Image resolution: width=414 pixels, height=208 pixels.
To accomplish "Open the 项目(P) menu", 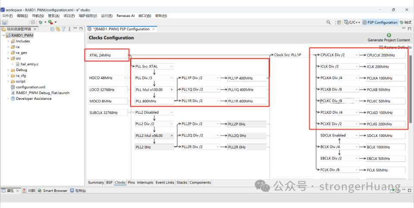I will (69, 16).
